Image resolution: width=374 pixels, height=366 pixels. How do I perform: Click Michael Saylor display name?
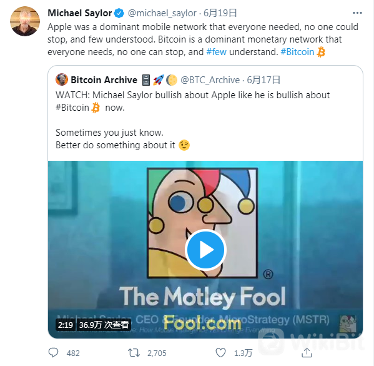point(80,13)
